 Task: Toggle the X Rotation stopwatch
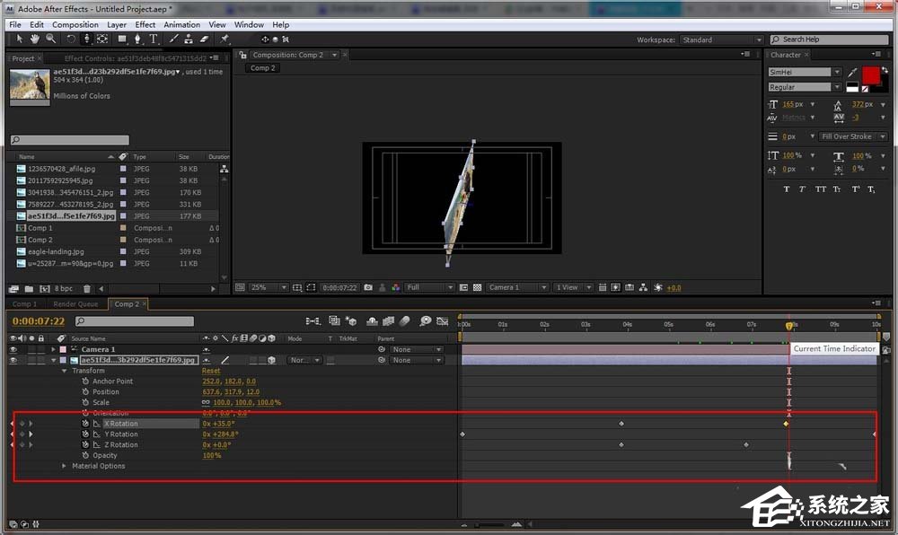click(86, 424)
